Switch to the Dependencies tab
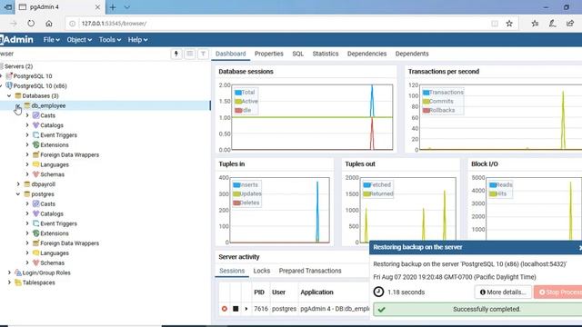582x327 pixels. [366, 54]
